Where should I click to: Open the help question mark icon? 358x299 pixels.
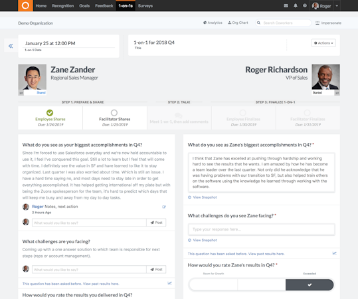pyautogui.click(x=305, y=6)
